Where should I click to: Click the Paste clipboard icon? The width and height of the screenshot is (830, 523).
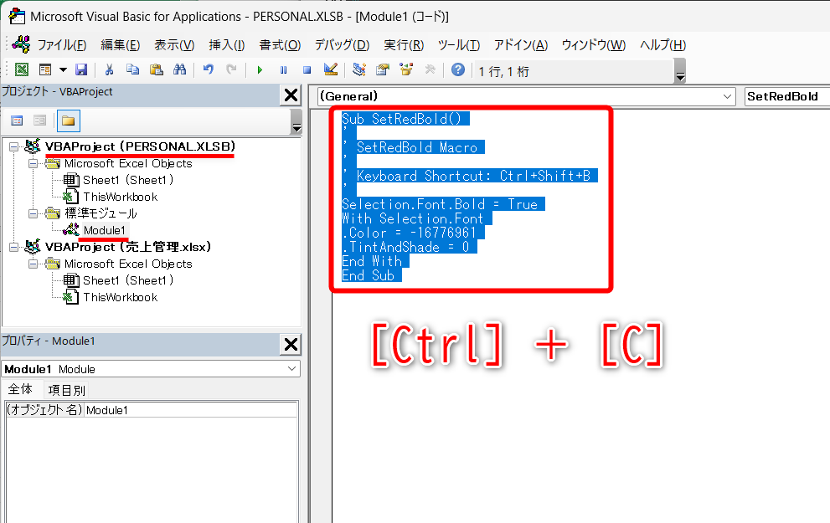(156, 69)
